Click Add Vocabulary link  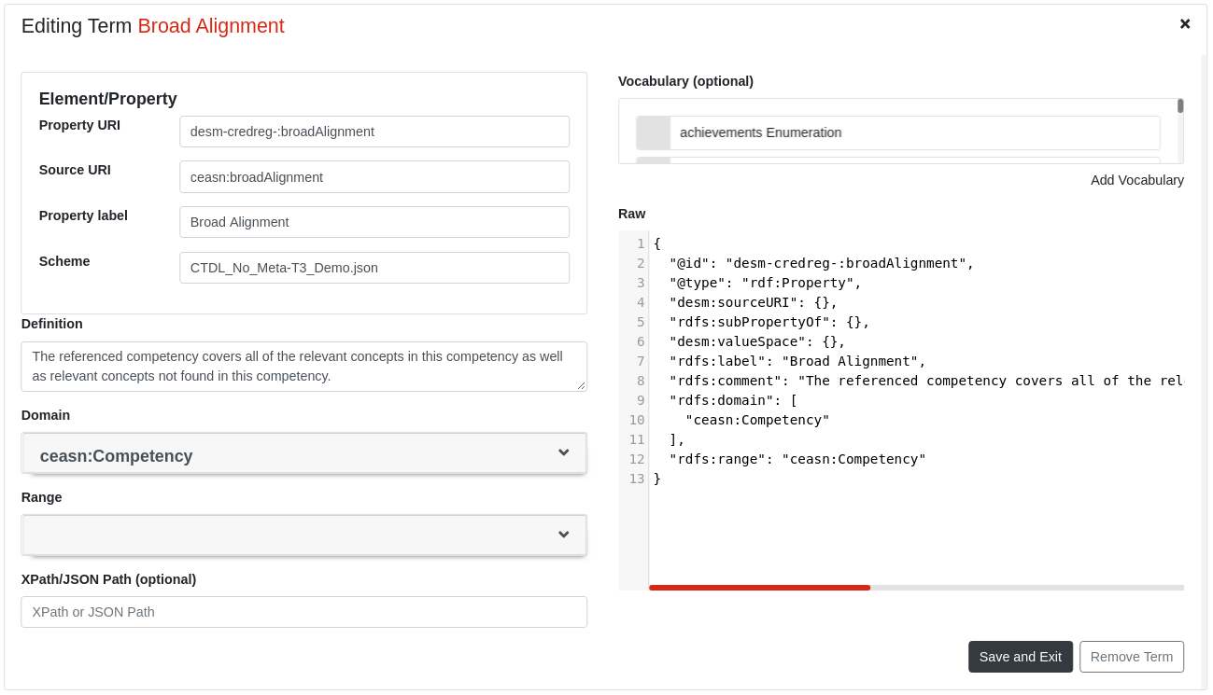tap(1136, 180)
